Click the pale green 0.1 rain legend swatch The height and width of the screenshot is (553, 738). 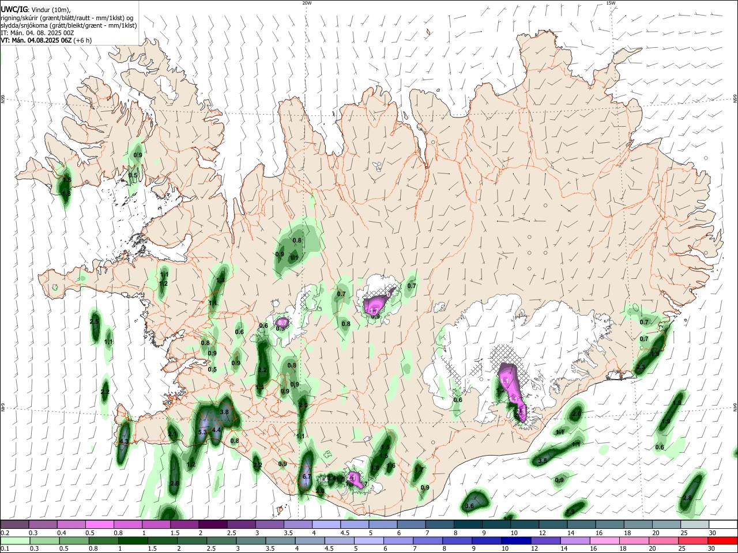click(14, 540)
